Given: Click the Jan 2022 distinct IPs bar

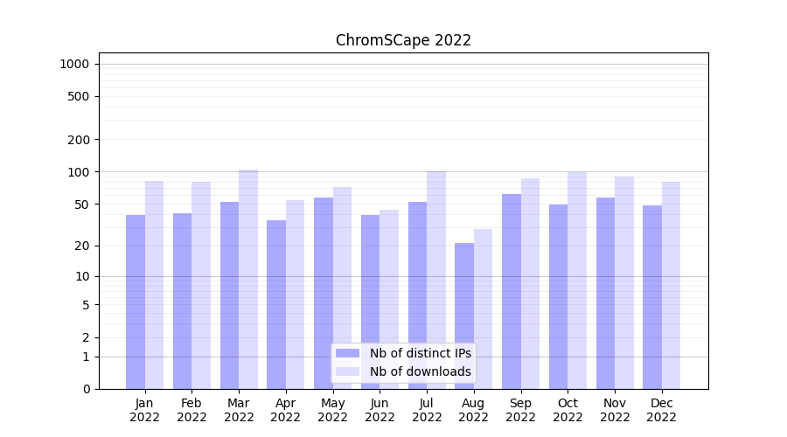Looking at the screenshot, I should 136,302.
